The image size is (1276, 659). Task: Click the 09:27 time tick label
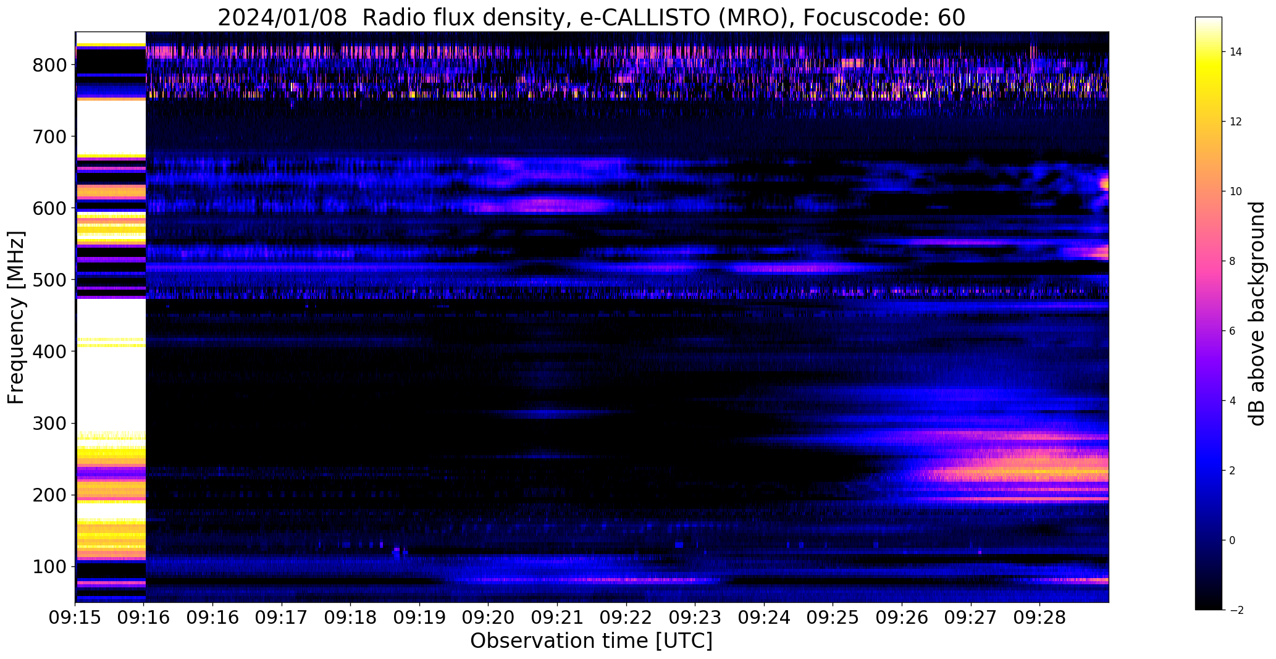pyautogui.click(x=970, y=617)
